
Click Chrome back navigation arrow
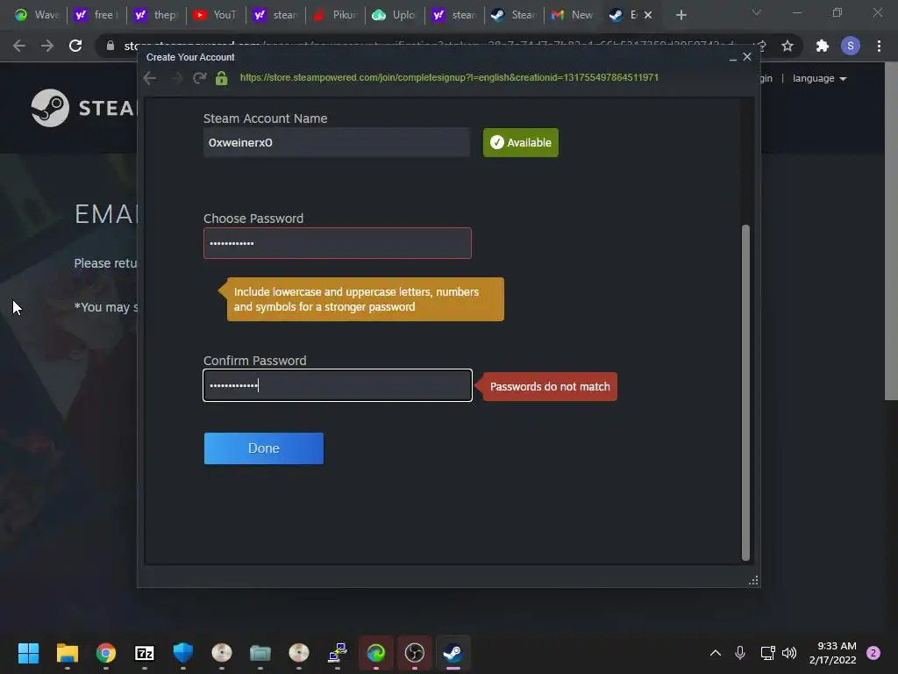[19, 46]
